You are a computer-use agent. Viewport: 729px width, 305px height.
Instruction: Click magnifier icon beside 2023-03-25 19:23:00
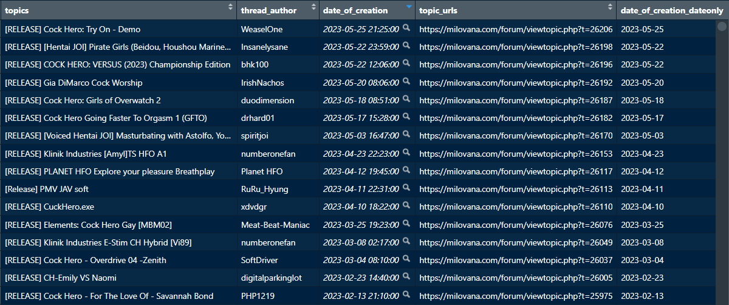tap(406, 224)
